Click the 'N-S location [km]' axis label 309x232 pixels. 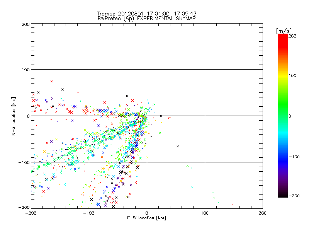tap(14, 116)
